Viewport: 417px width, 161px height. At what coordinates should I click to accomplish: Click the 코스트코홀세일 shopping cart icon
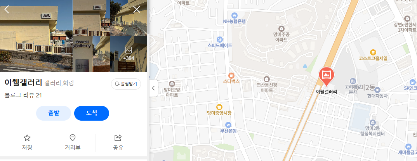point(373,52)
